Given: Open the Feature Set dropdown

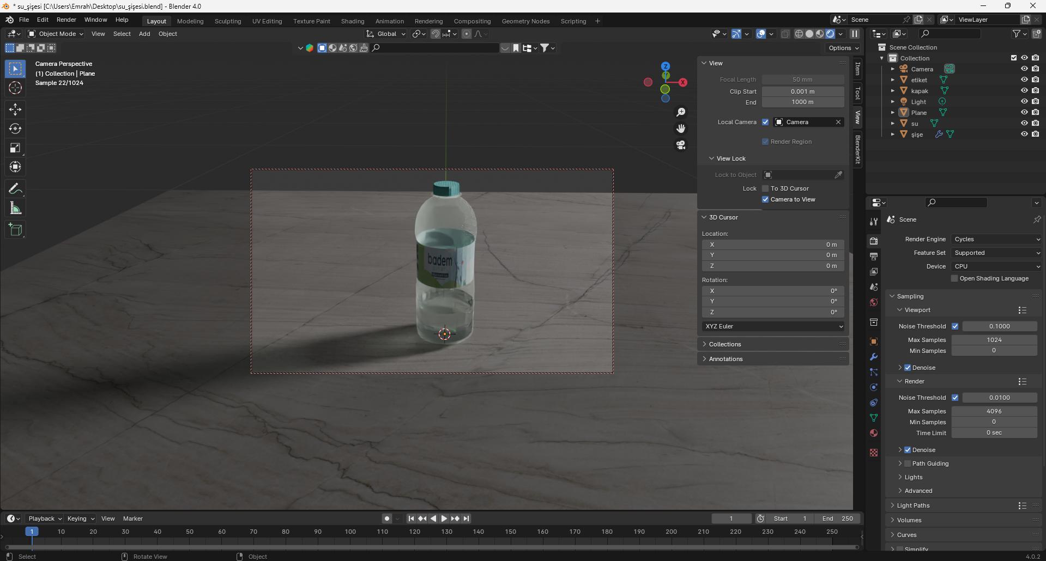Looking at the screenshot, I should pyautogui.click(x=997, y=253).
